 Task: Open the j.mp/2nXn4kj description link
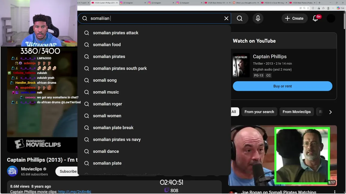coord(75,192)
